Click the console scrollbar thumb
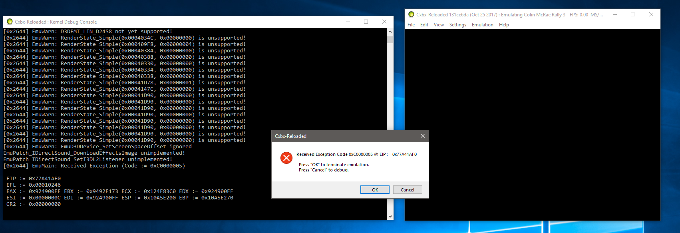 (390, 40)
